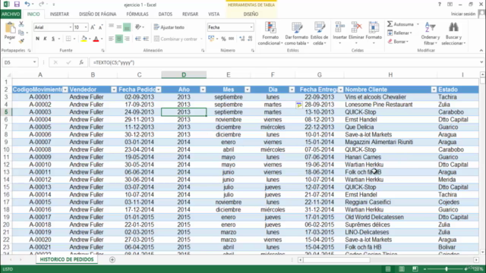
Task: Open the Name Box dropdown arrow
Action: (x=34, y=62)
